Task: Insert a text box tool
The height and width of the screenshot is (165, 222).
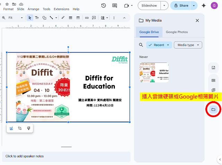Action: click(37, 18)
